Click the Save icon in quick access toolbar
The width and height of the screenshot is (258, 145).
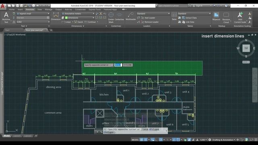click(17, 6)
